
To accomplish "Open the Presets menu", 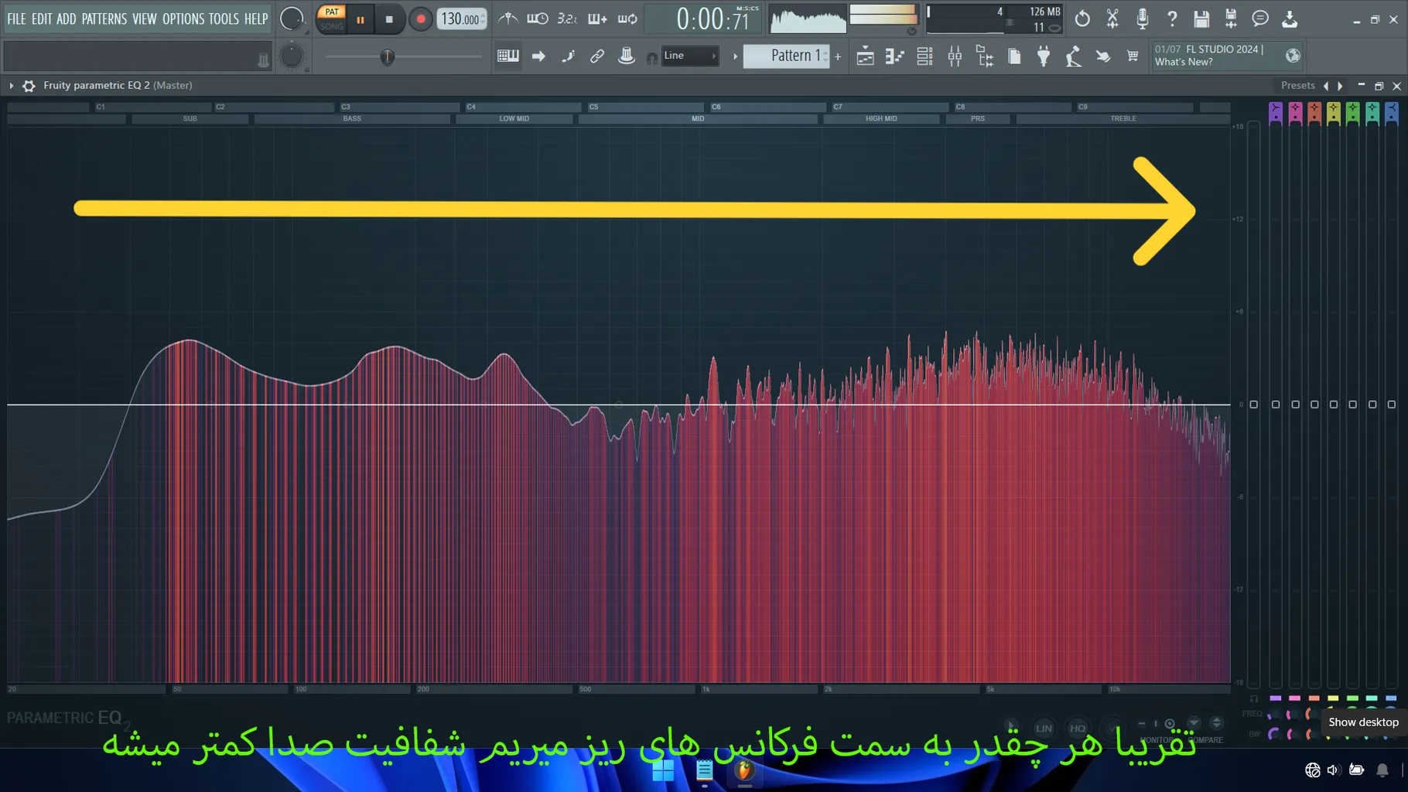I will [x=1297, y=86].
